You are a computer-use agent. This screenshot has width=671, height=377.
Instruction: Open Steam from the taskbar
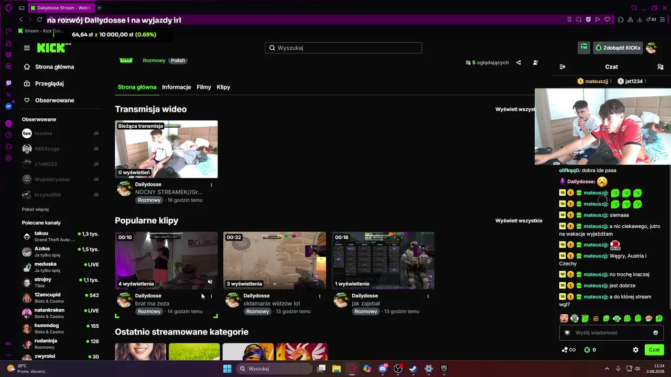coord(413,369)
